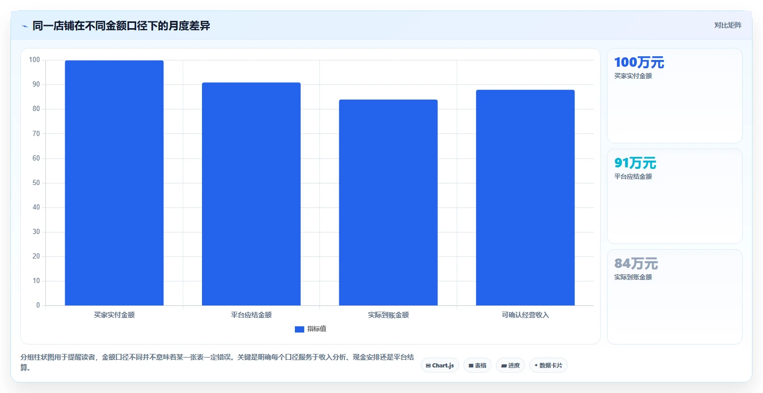Open the 84万元 data card
This screenshot has height=393, width=763.
[674, 297]
